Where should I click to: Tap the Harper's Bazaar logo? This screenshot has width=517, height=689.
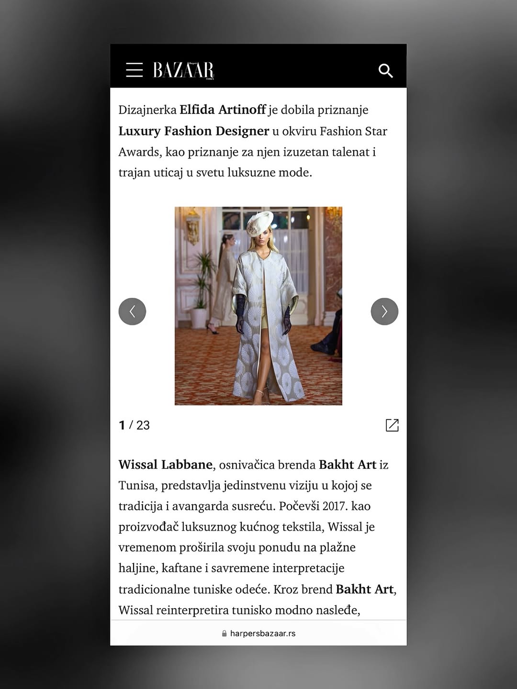pyautogui.click(x=183, y=70)
